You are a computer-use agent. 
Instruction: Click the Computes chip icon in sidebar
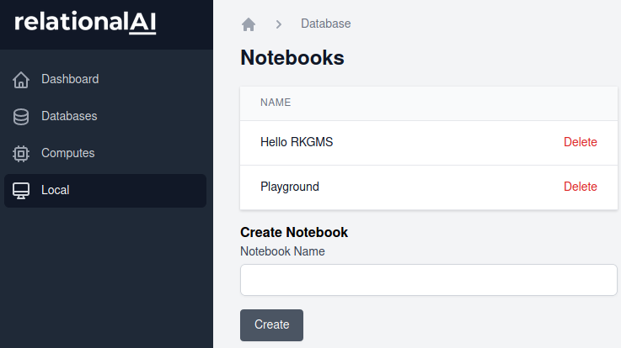click(21, 154)
